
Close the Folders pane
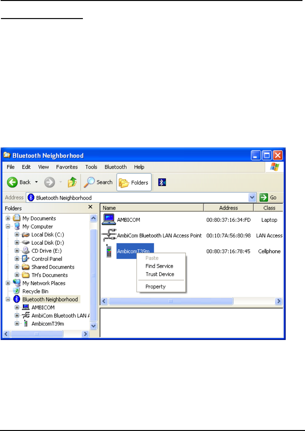tap(90, 207)
